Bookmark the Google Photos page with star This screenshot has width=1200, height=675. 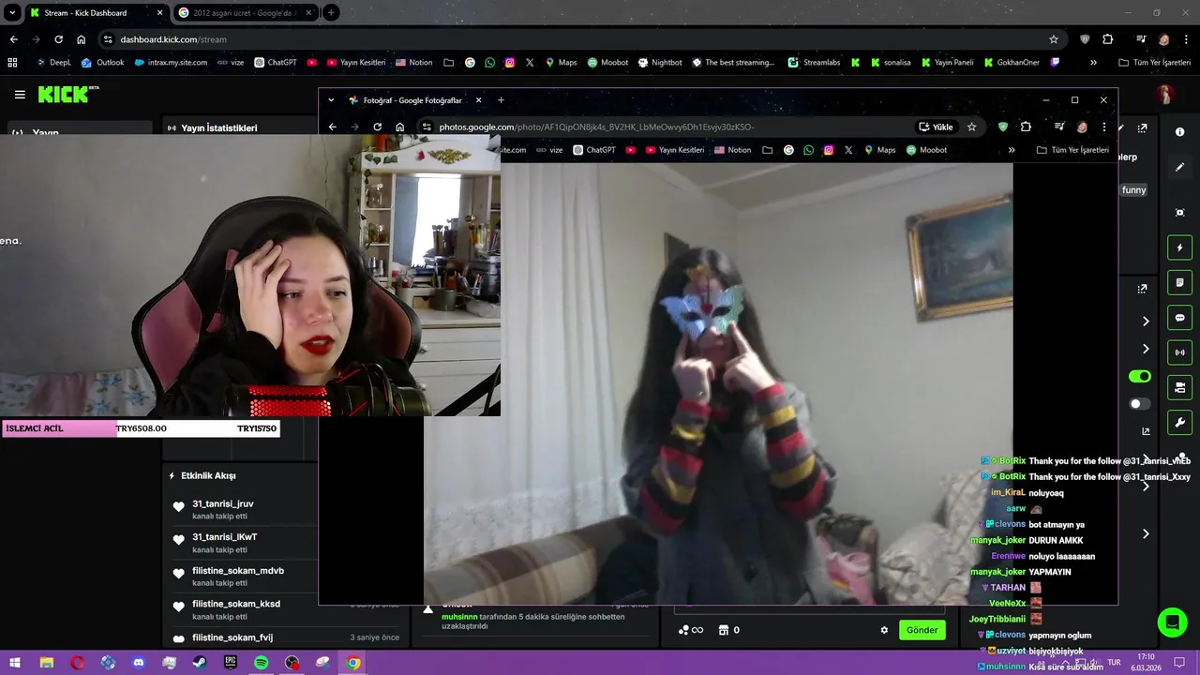point(972,127)
